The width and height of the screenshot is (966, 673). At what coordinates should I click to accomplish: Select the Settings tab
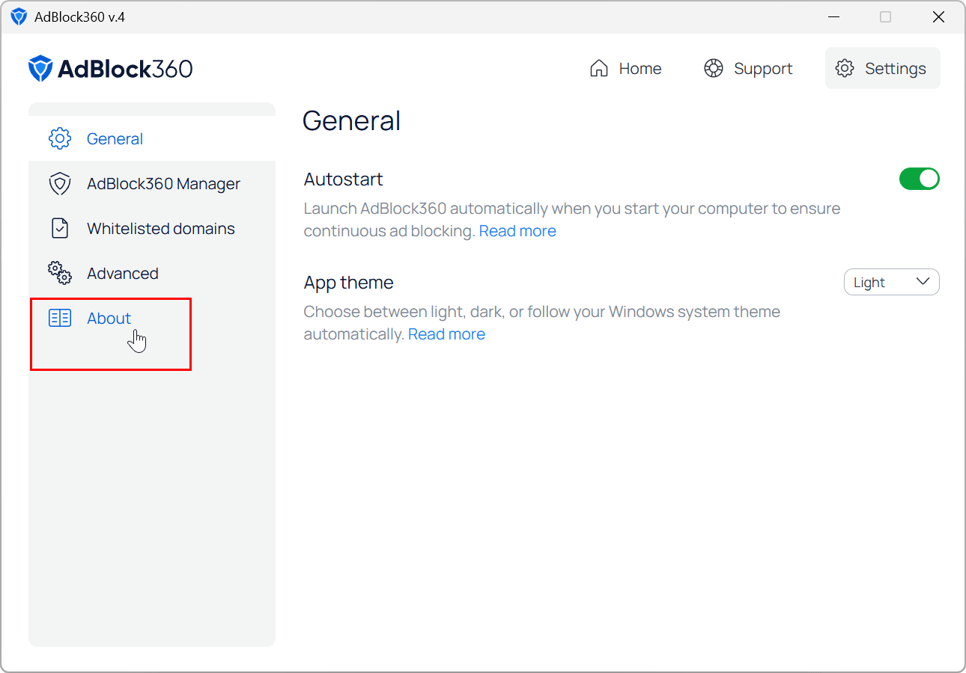tap(883, 69)
